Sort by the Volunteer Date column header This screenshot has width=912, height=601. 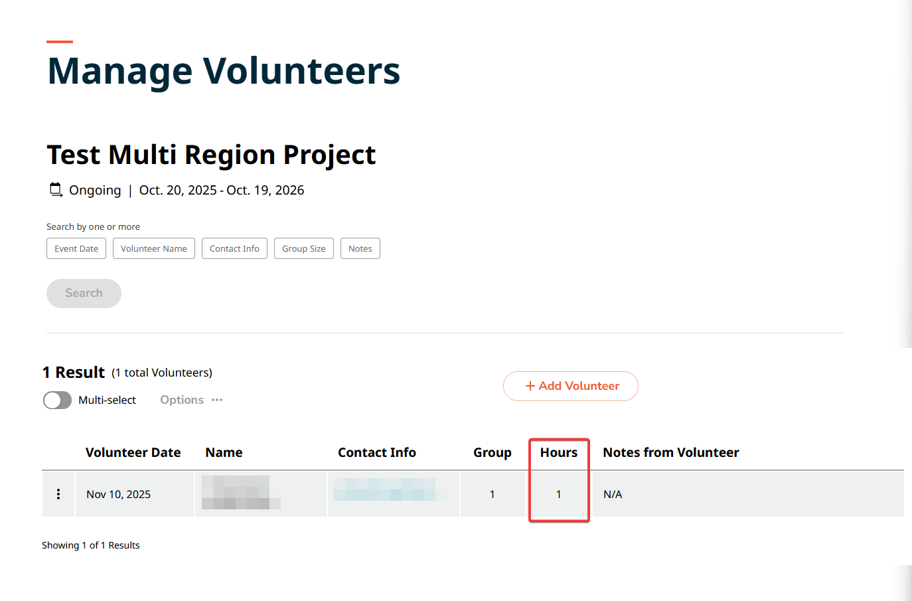(x=133, y=452)
